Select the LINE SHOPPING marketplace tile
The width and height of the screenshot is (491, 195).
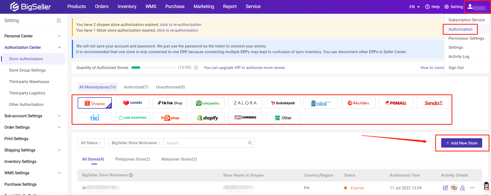pyautogui.click(x=132, y=118)
